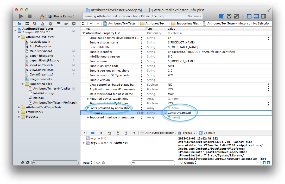Image resolution: width=285 pixels, height=184 pixels.
Task: Open the Auto variables scope popup
Action: click(x=88, y=163)
